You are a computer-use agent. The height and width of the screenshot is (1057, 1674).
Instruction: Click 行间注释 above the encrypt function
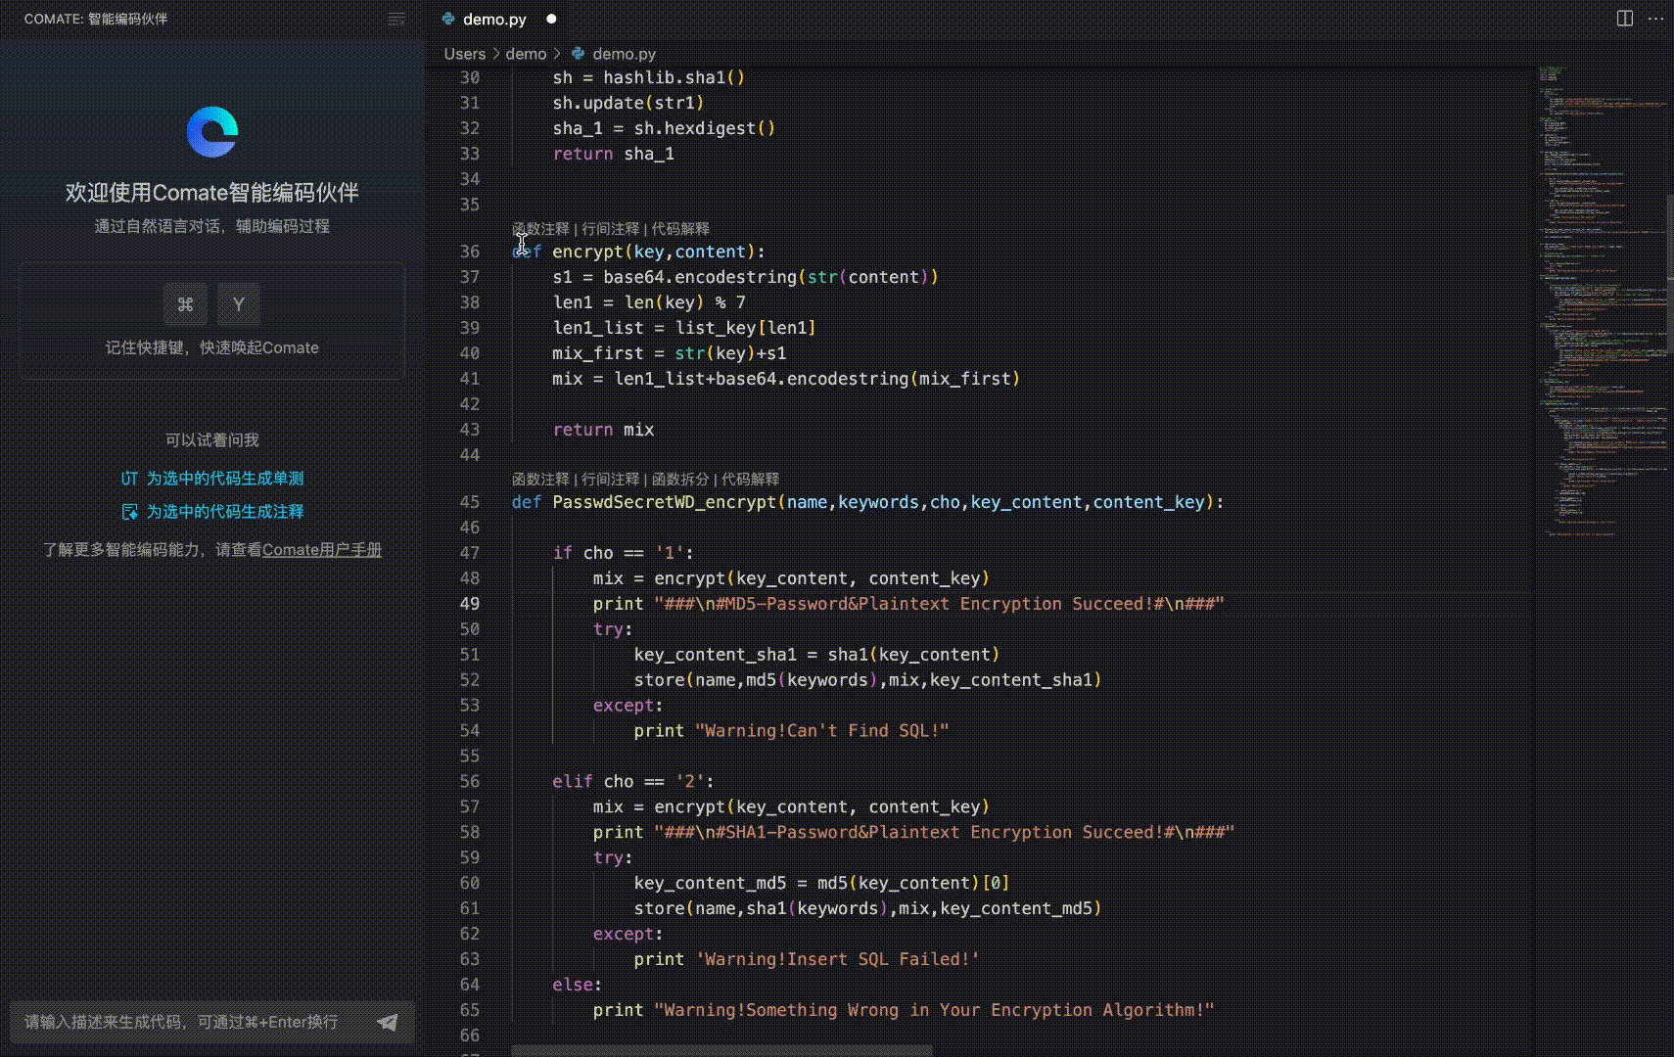click(x=610, y=229)
